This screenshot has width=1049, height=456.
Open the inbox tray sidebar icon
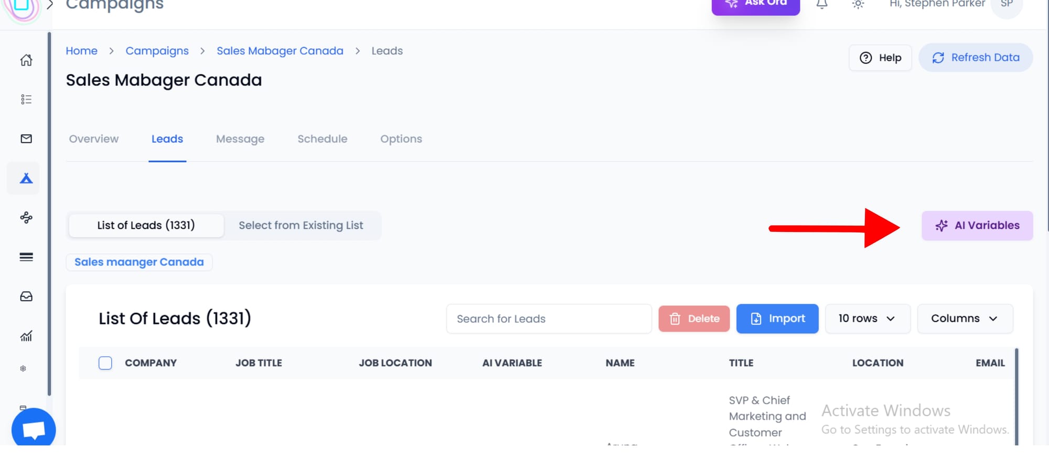coord(26,297)
